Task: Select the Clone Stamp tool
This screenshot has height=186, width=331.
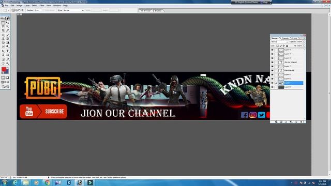Action: 3,39
